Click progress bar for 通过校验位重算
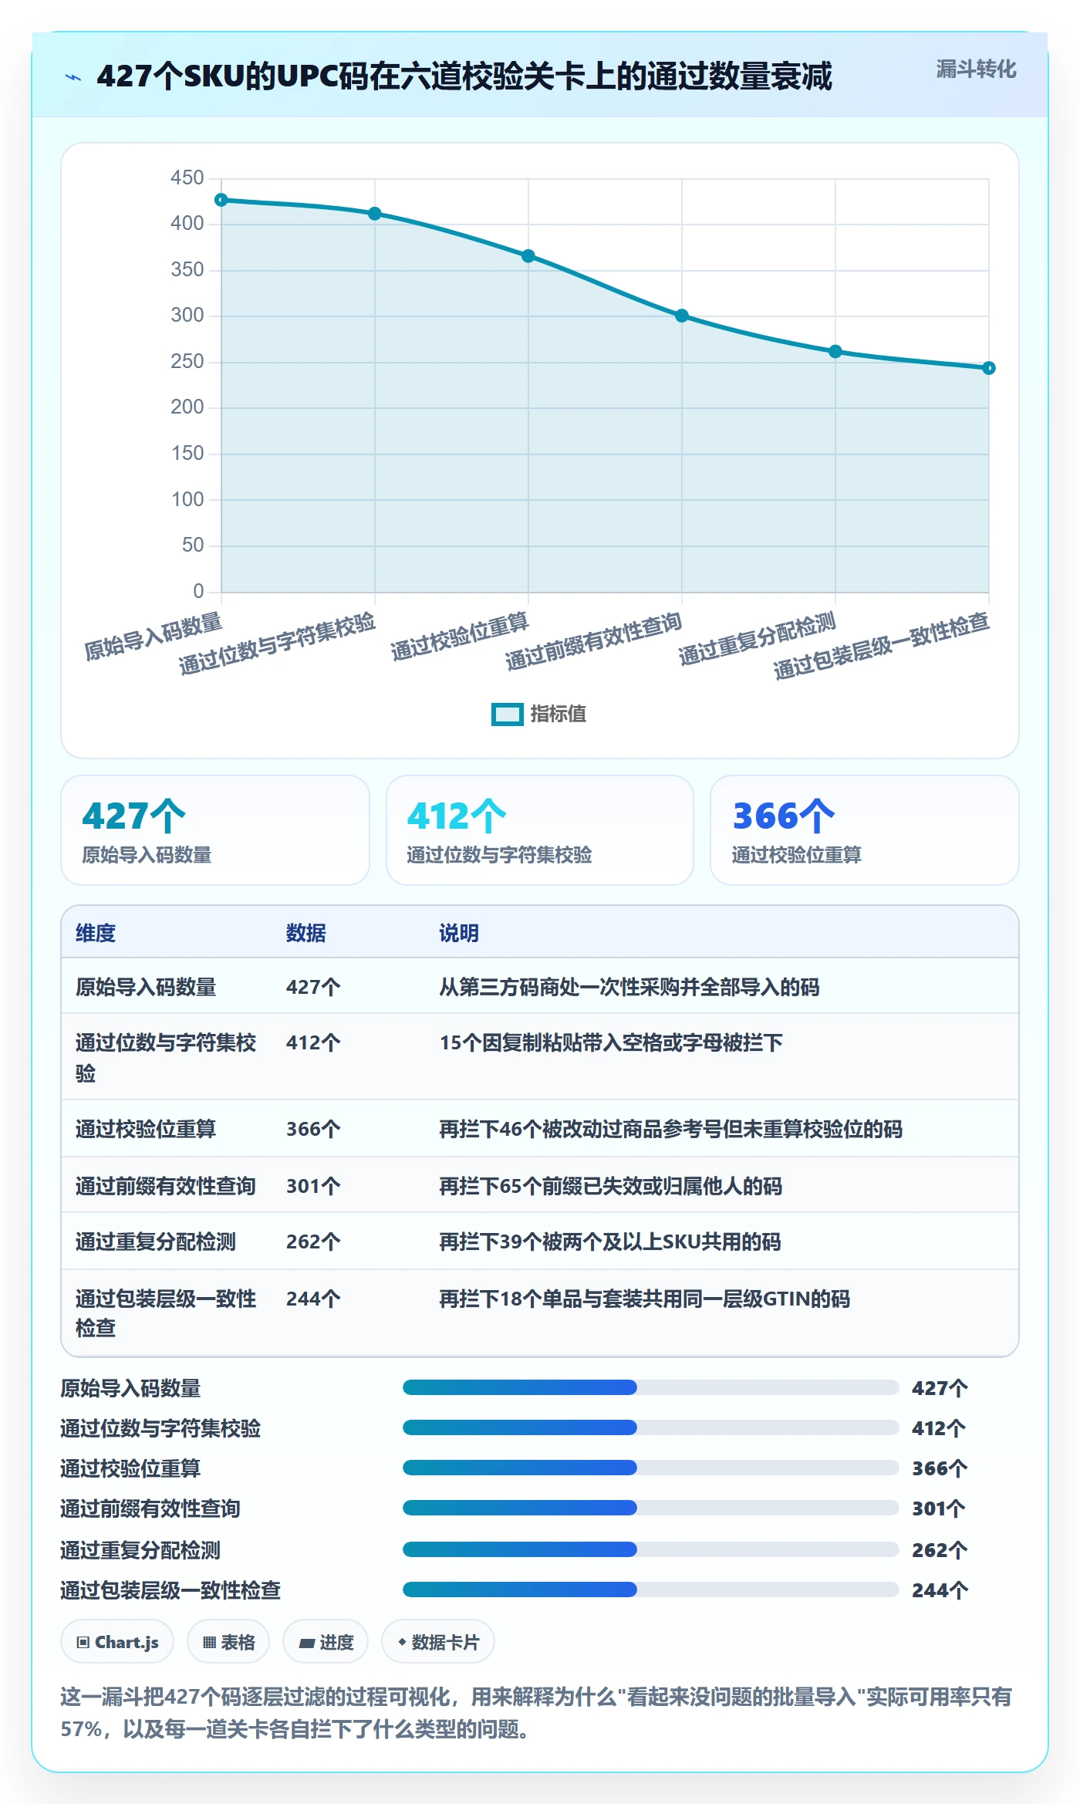1080x1804 pixels. (x=650, y=1468)
